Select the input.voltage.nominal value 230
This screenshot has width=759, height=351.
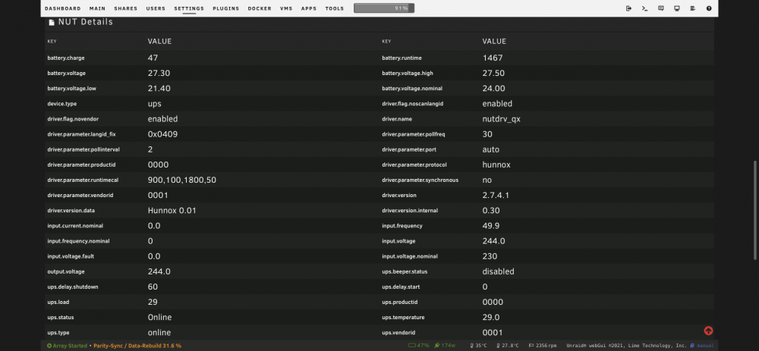click(490, 256)
